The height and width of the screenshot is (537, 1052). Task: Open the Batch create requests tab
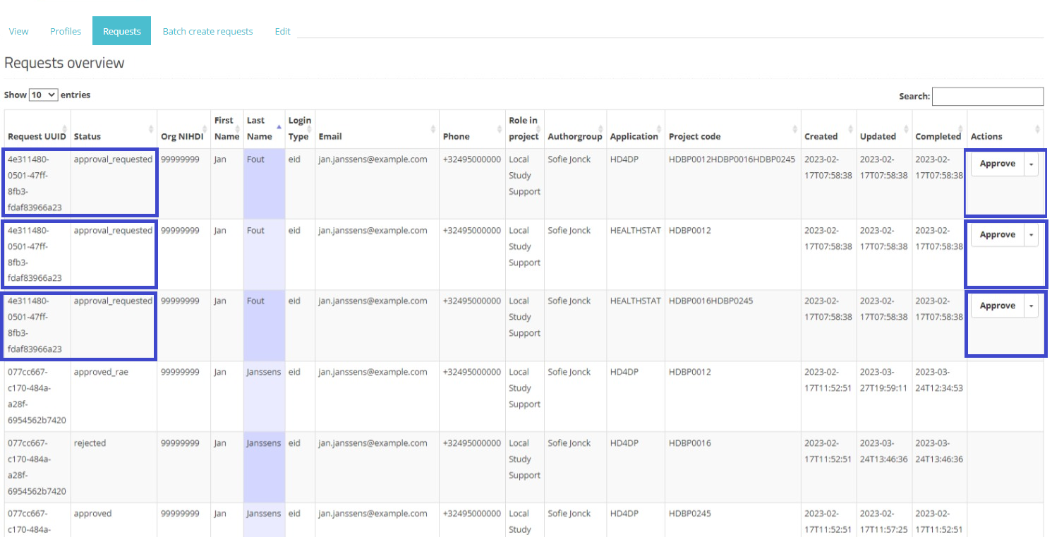(x=207, y=31)
